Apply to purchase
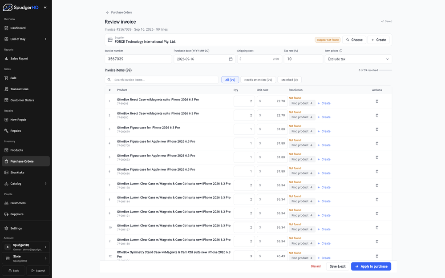The width and height of the screenshot is (445, 278). click(371, 266)
